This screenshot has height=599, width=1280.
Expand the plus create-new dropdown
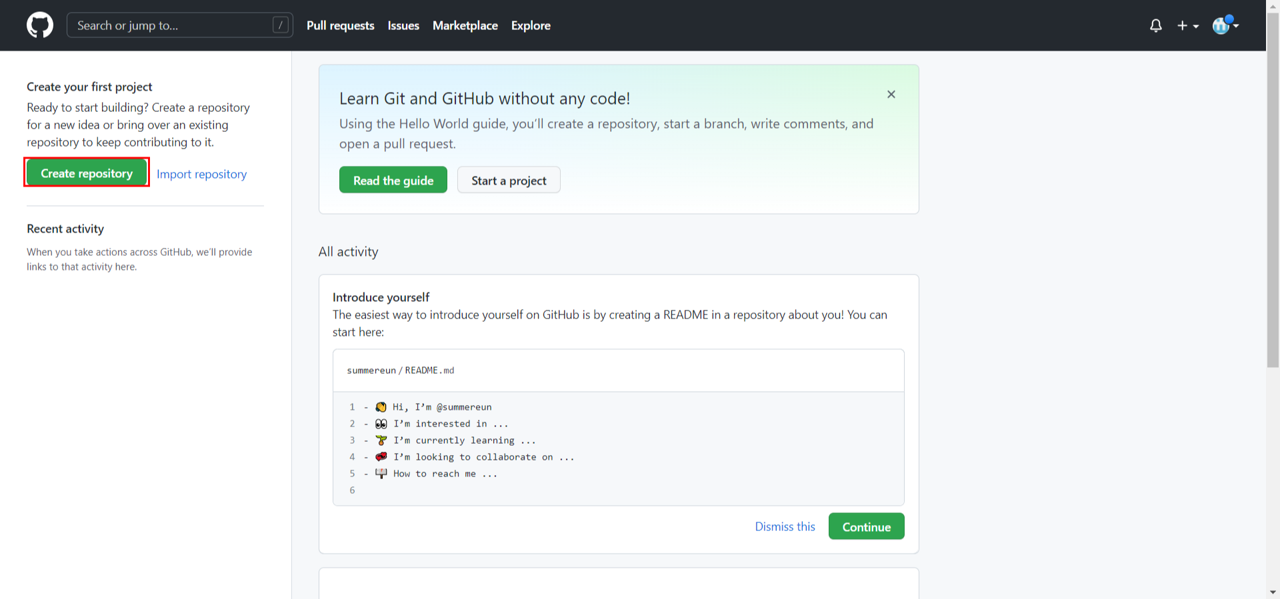[x=1188, y=25]
